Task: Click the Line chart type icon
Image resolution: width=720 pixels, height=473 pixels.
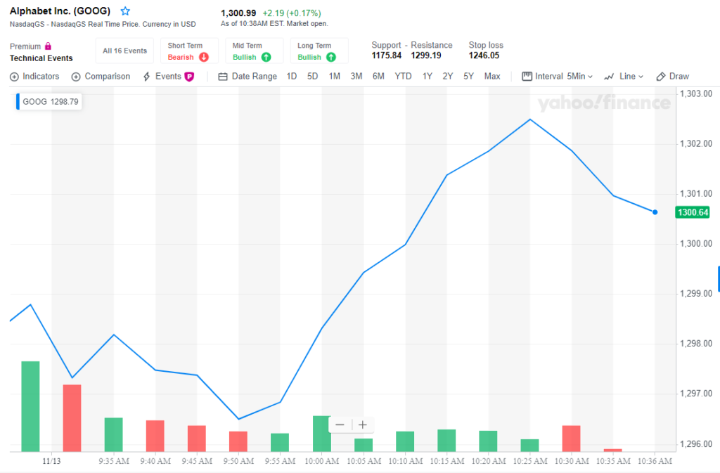Action: pos(609,77)
